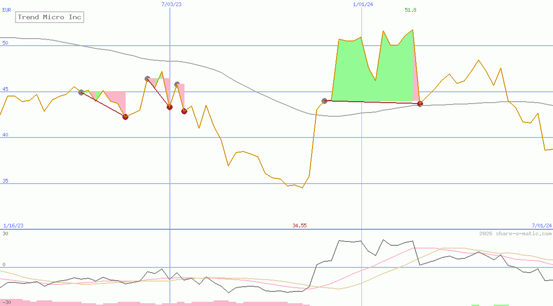Open the Trend Micro Inc title box
This screenshot has width=553, height=306.
[x=49, y=17]
